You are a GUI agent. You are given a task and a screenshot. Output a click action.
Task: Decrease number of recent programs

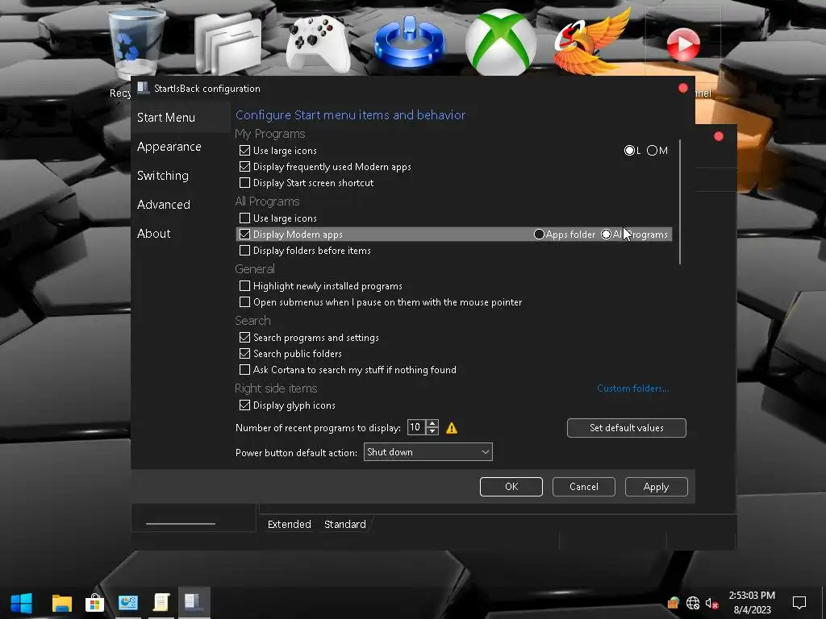point(432,431)
